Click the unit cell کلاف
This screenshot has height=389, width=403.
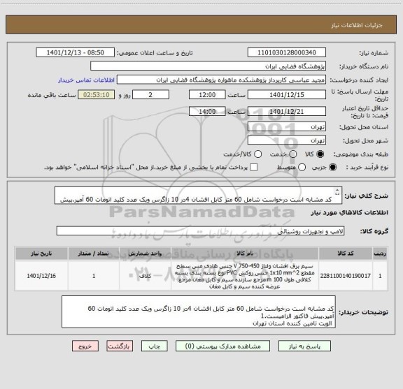point(146,276)
